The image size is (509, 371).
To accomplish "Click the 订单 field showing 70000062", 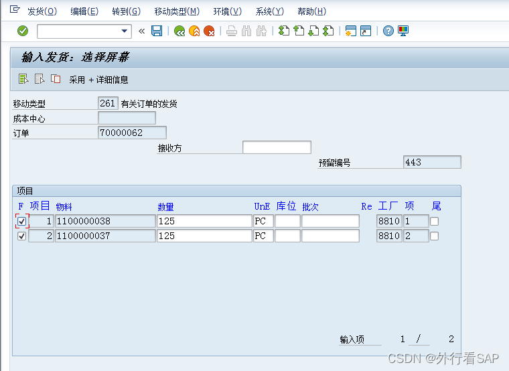I will (x=132, y=133).
